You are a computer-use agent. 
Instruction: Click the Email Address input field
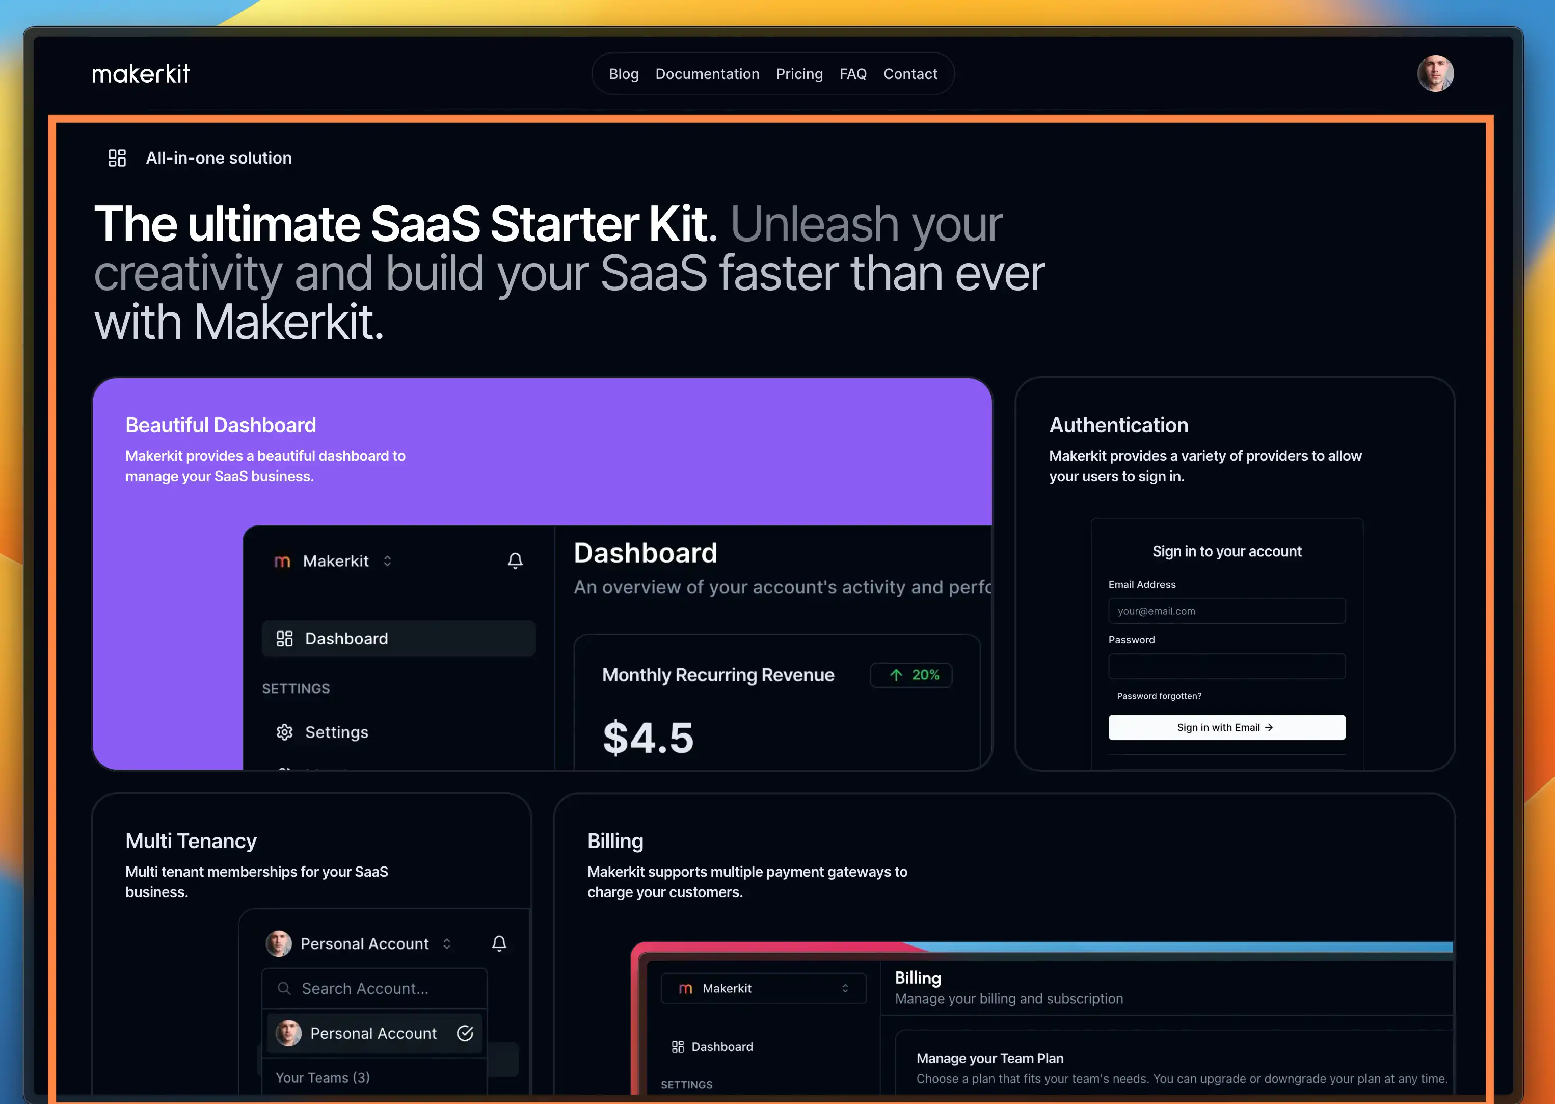pos(1226,611)
